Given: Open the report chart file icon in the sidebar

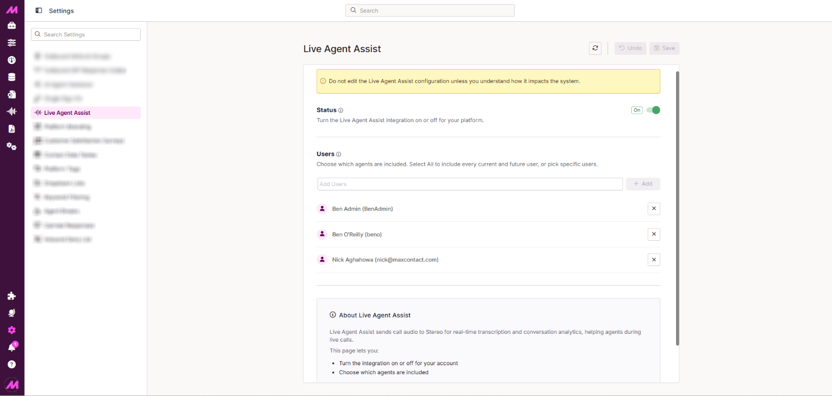Looking at the screenshot, I should point(12,129).
